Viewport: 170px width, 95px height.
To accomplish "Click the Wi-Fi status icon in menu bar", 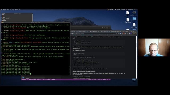I will [x=116, y=10].
